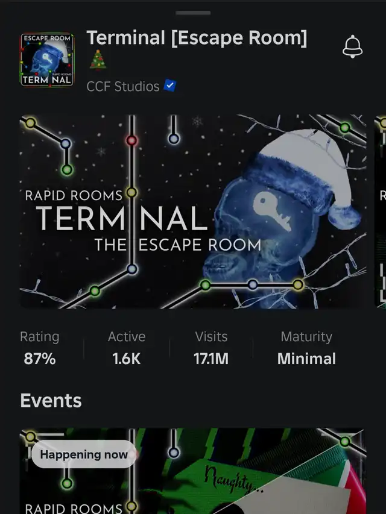Tap the 87% Rating stat
The height and width of the screenshot is (514, 386).
point(40,348)
